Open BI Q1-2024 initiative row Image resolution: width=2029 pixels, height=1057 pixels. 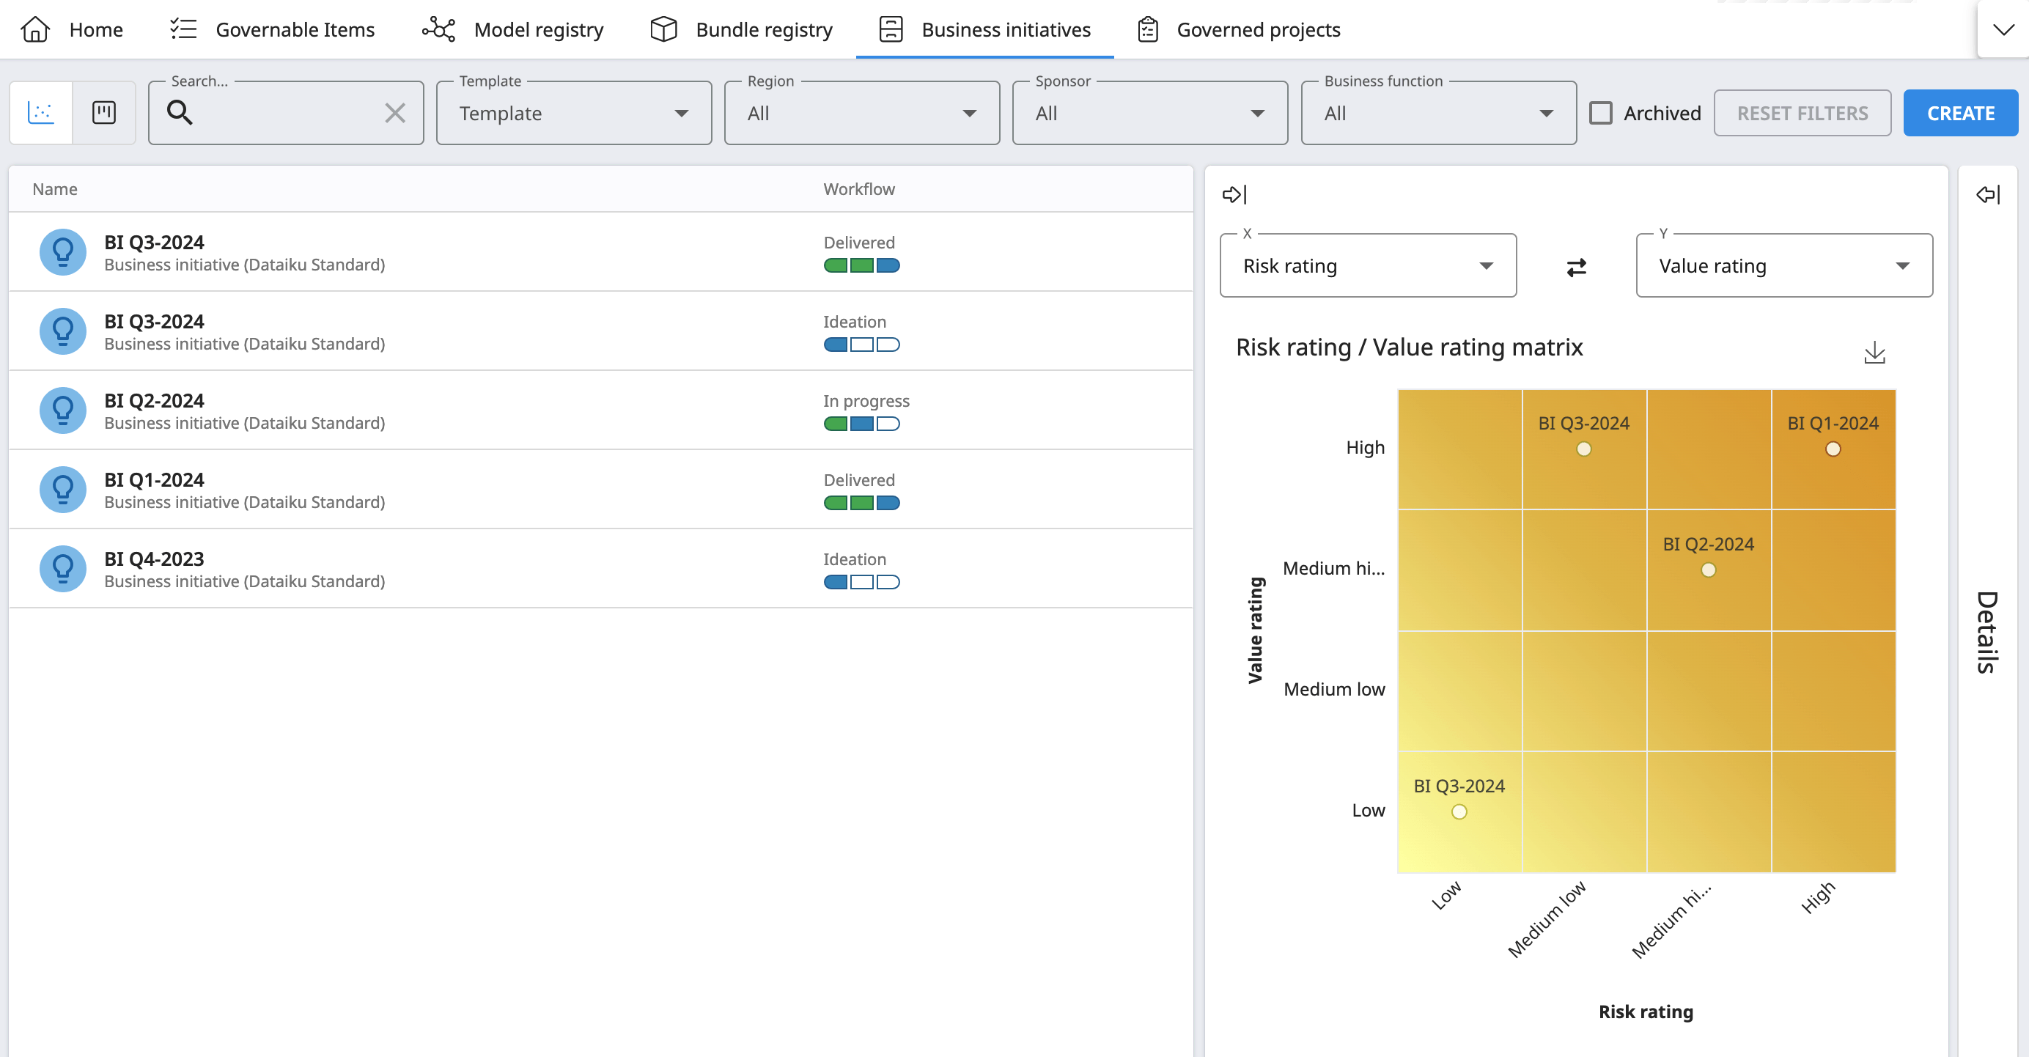point(600,489)
